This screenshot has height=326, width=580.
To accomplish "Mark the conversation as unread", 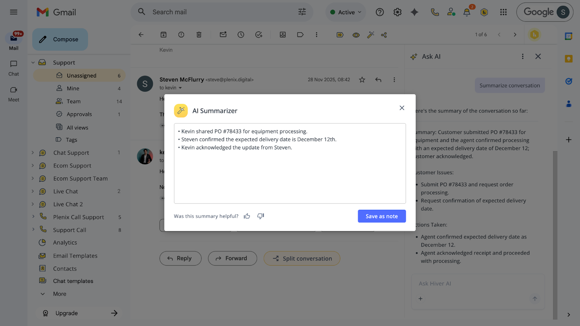I will (223, 34).
